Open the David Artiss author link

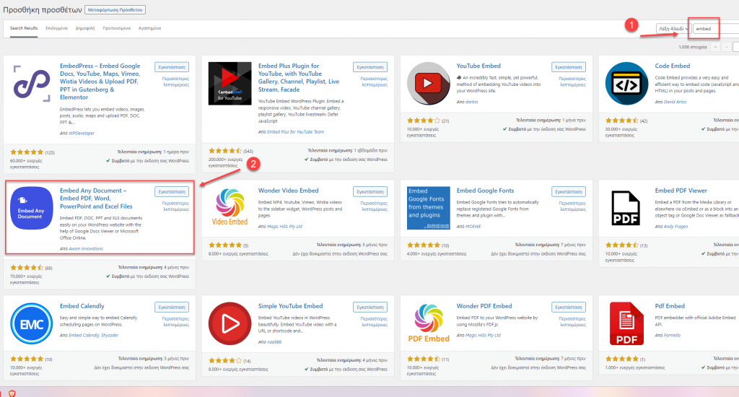pyautogui.click(x=675, y=102)
